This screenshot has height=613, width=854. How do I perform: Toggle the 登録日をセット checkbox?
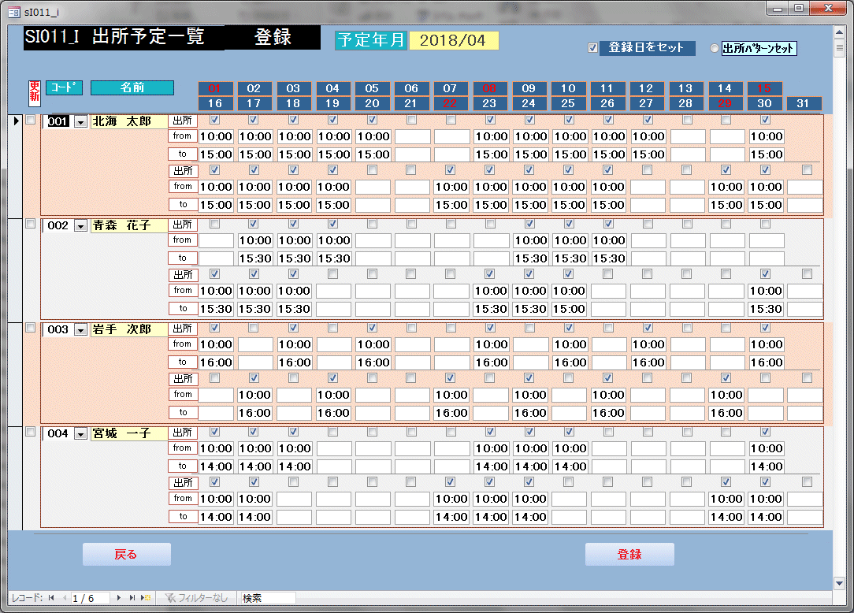593,48
